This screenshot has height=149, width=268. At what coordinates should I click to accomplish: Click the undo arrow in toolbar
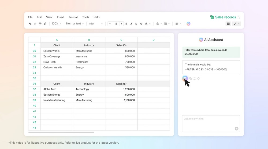tap(30, 24)
